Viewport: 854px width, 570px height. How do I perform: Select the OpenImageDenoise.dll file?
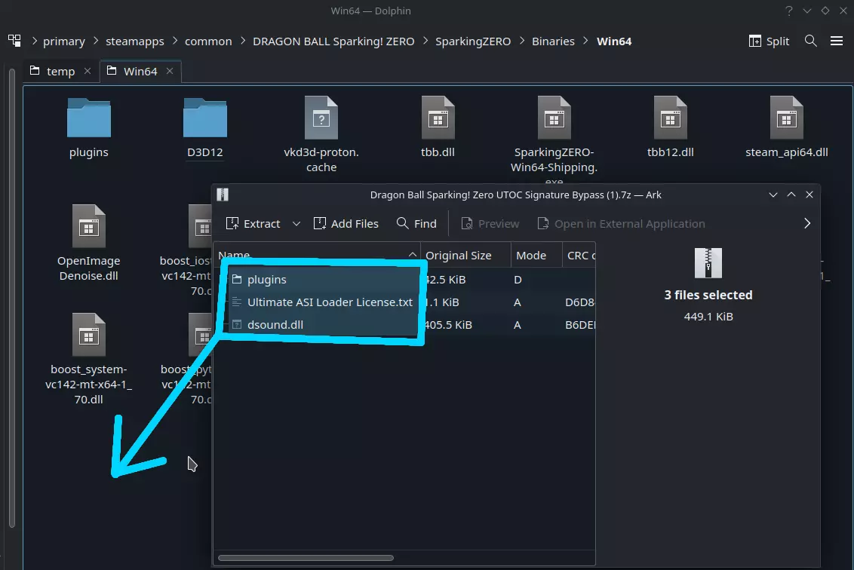tap(89, 226)
